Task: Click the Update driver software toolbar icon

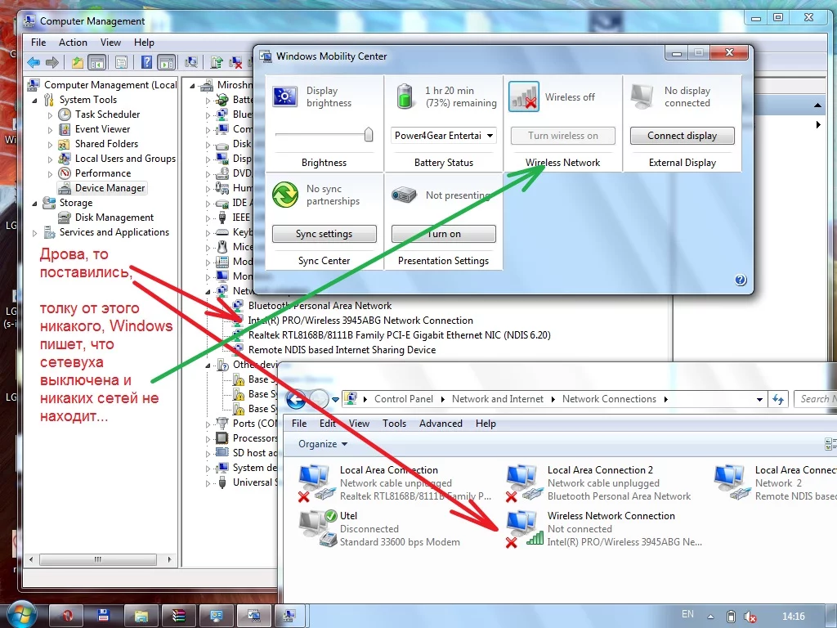Action: (216, 63)
